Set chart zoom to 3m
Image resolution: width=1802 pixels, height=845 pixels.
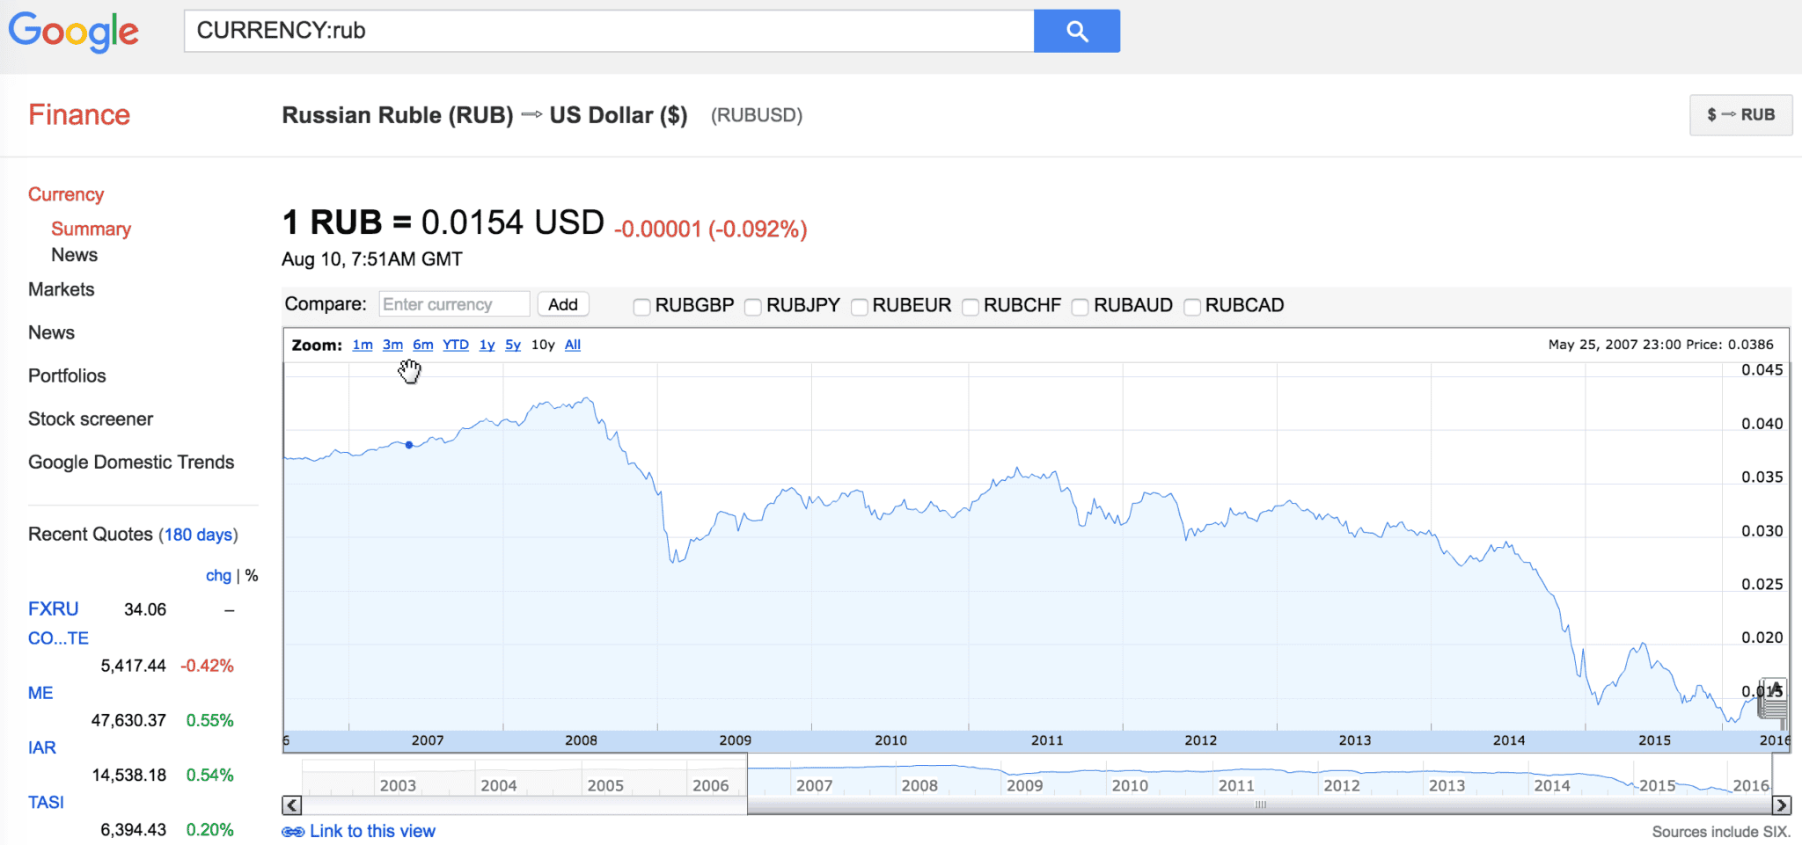392,345
